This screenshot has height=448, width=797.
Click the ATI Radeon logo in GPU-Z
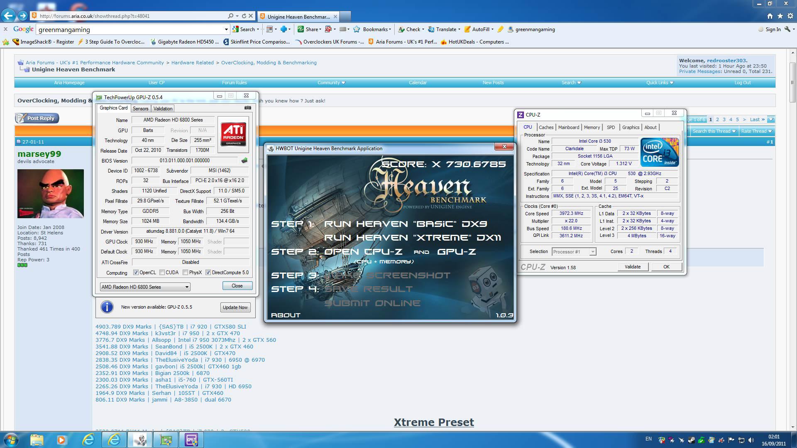[233, 134]
